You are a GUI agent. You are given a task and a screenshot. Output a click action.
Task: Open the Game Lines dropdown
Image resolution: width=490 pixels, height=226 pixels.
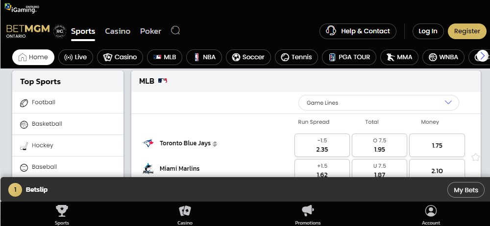tap(379, 103)
